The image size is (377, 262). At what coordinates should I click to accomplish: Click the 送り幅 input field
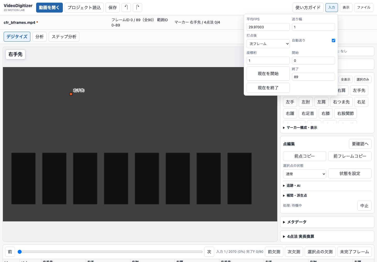point(313,27)
